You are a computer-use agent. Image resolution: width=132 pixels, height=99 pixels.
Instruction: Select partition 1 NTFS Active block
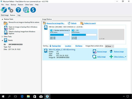pos(60,34)
